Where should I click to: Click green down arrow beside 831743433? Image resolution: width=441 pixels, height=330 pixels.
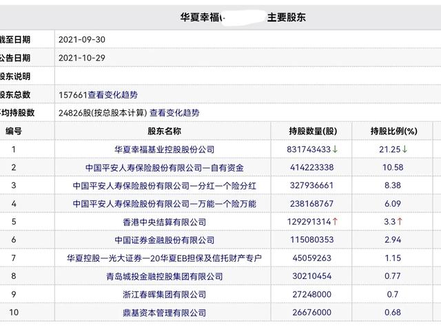335,149
